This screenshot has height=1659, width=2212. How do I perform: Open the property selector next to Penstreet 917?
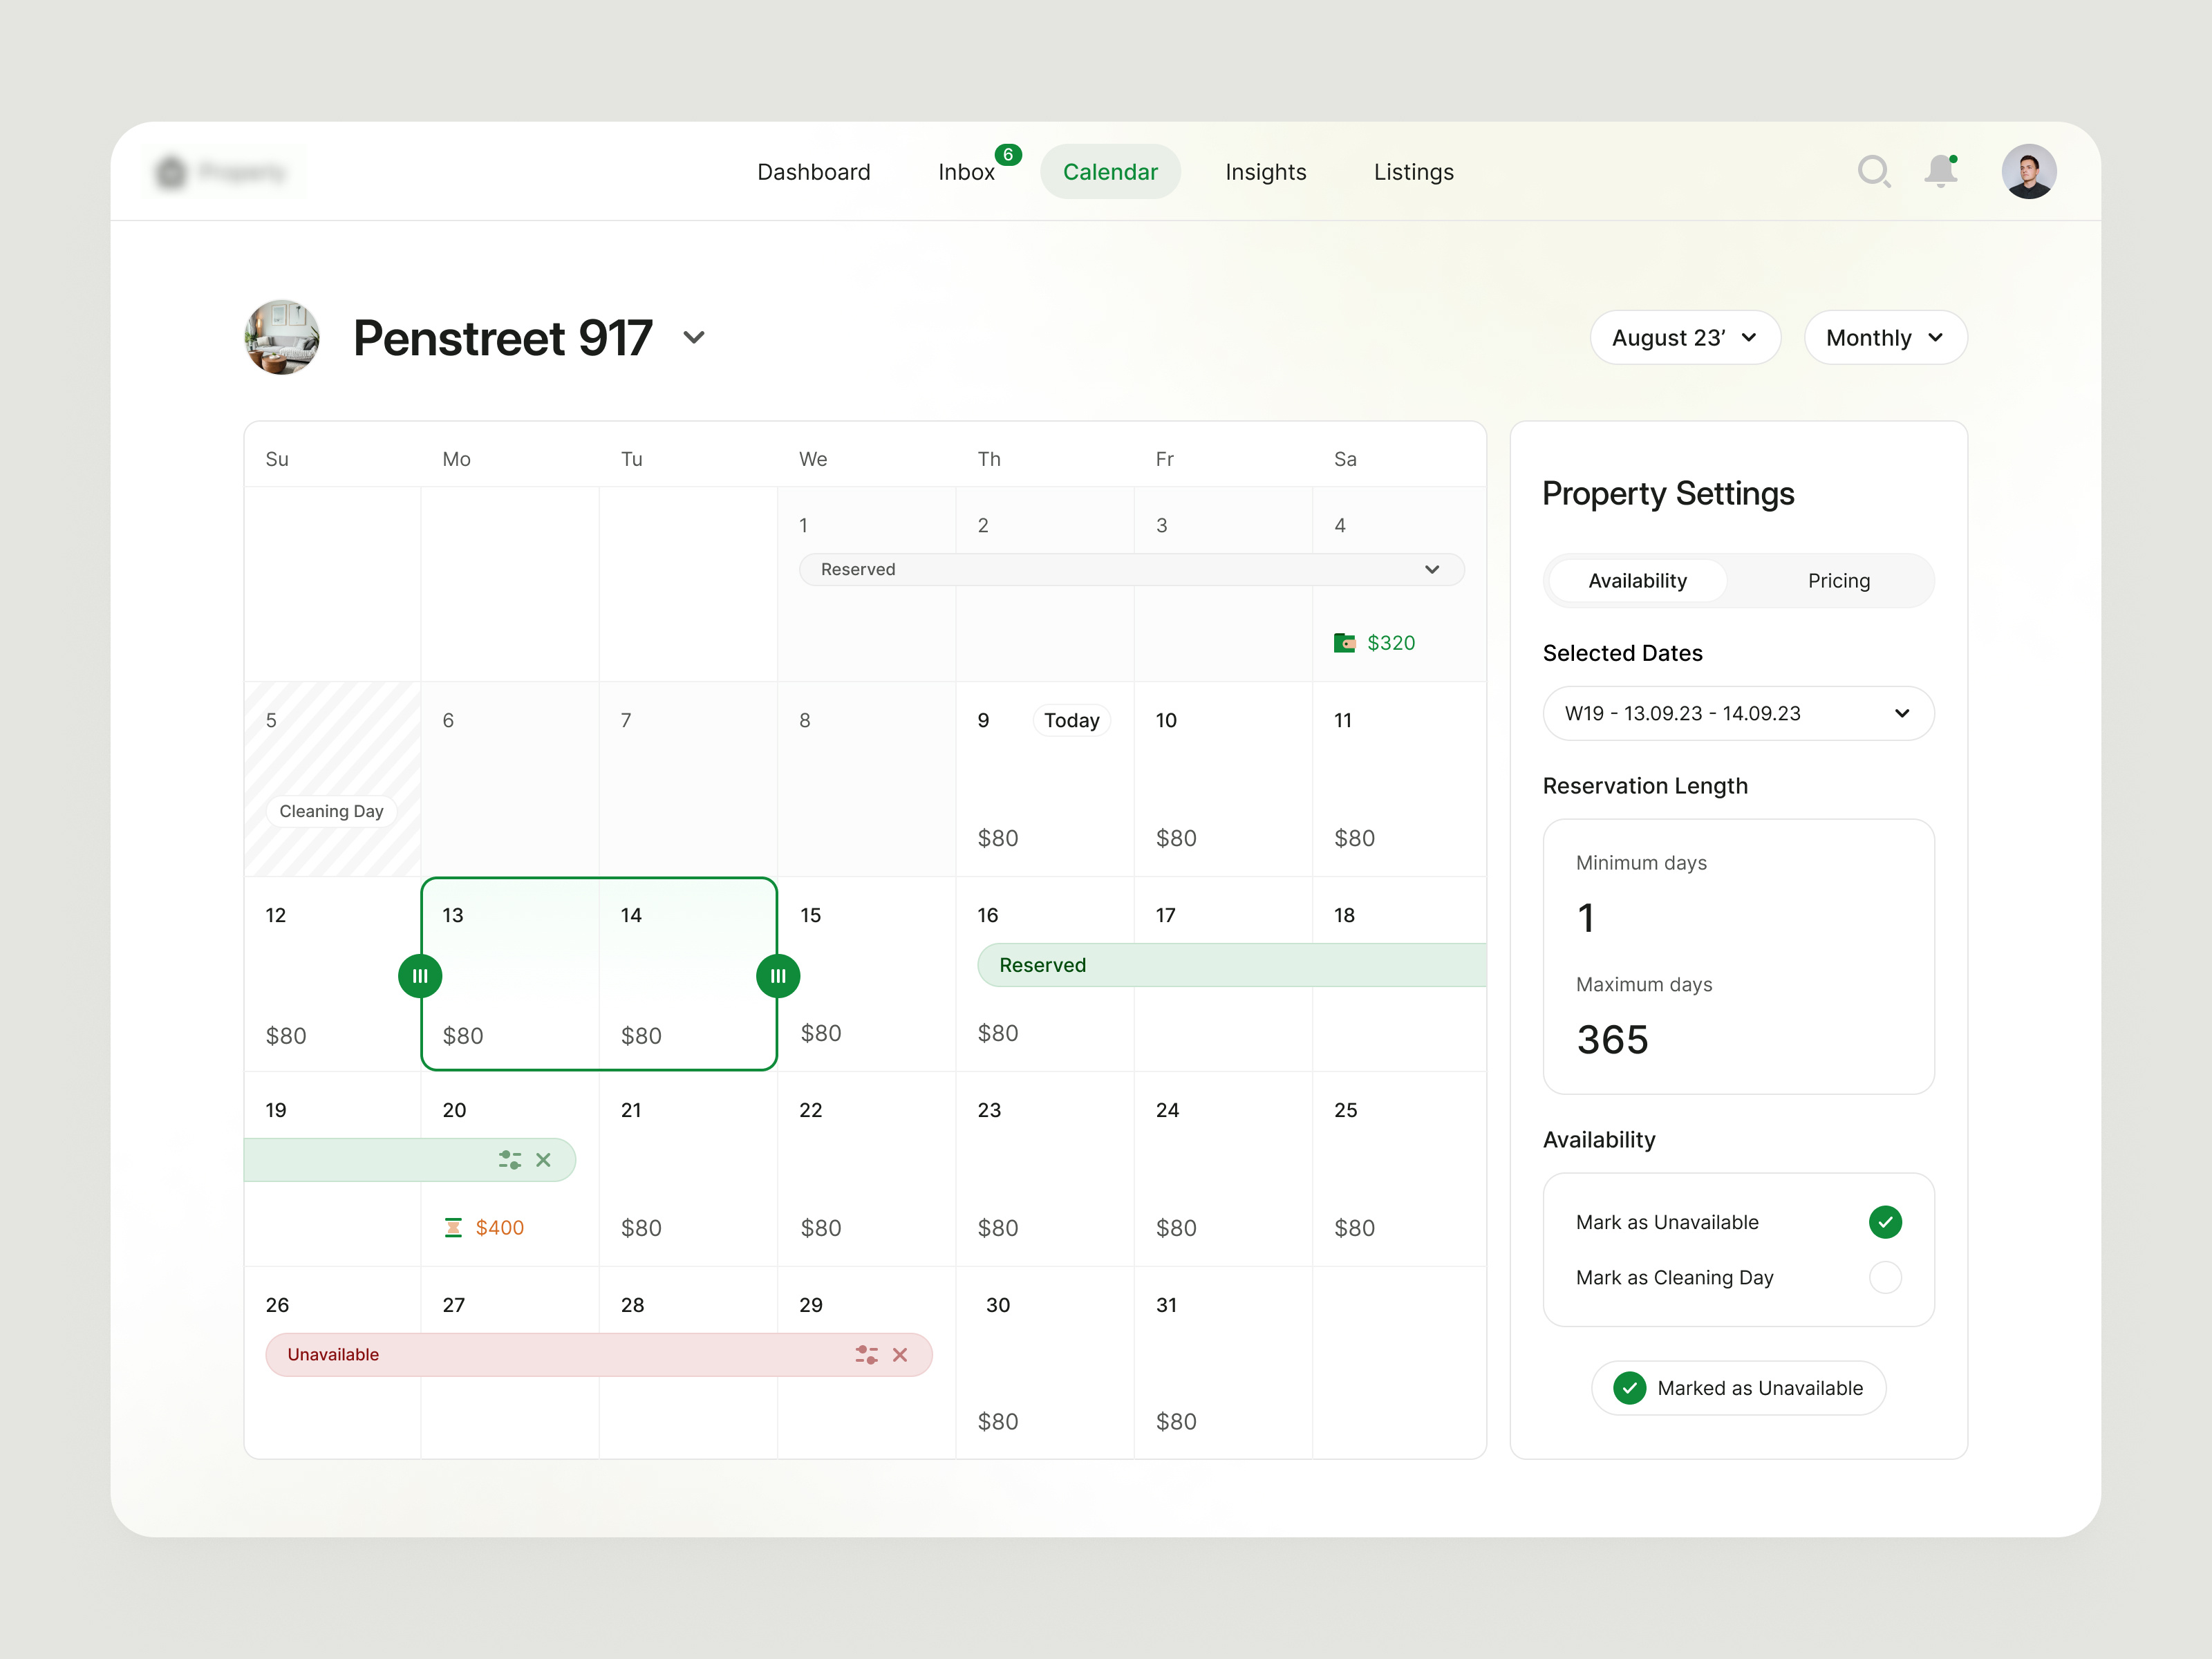click(694, 338)
